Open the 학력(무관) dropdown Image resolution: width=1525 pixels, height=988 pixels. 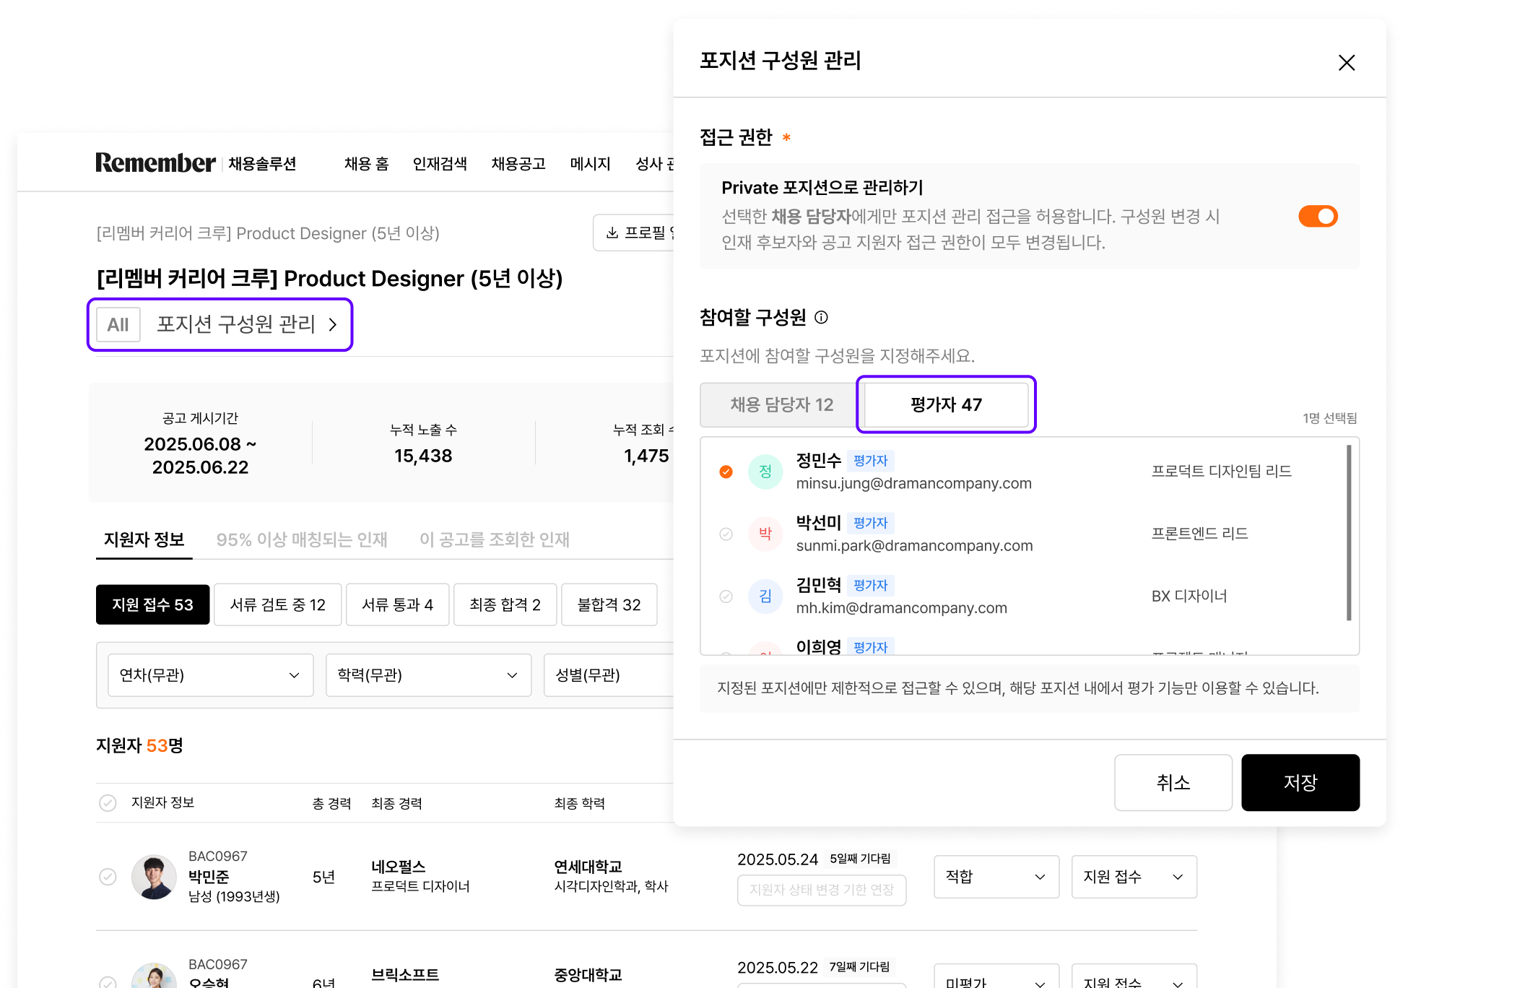428,675
